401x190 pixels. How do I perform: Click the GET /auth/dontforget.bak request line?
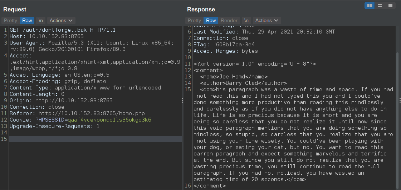pos(63,30)
